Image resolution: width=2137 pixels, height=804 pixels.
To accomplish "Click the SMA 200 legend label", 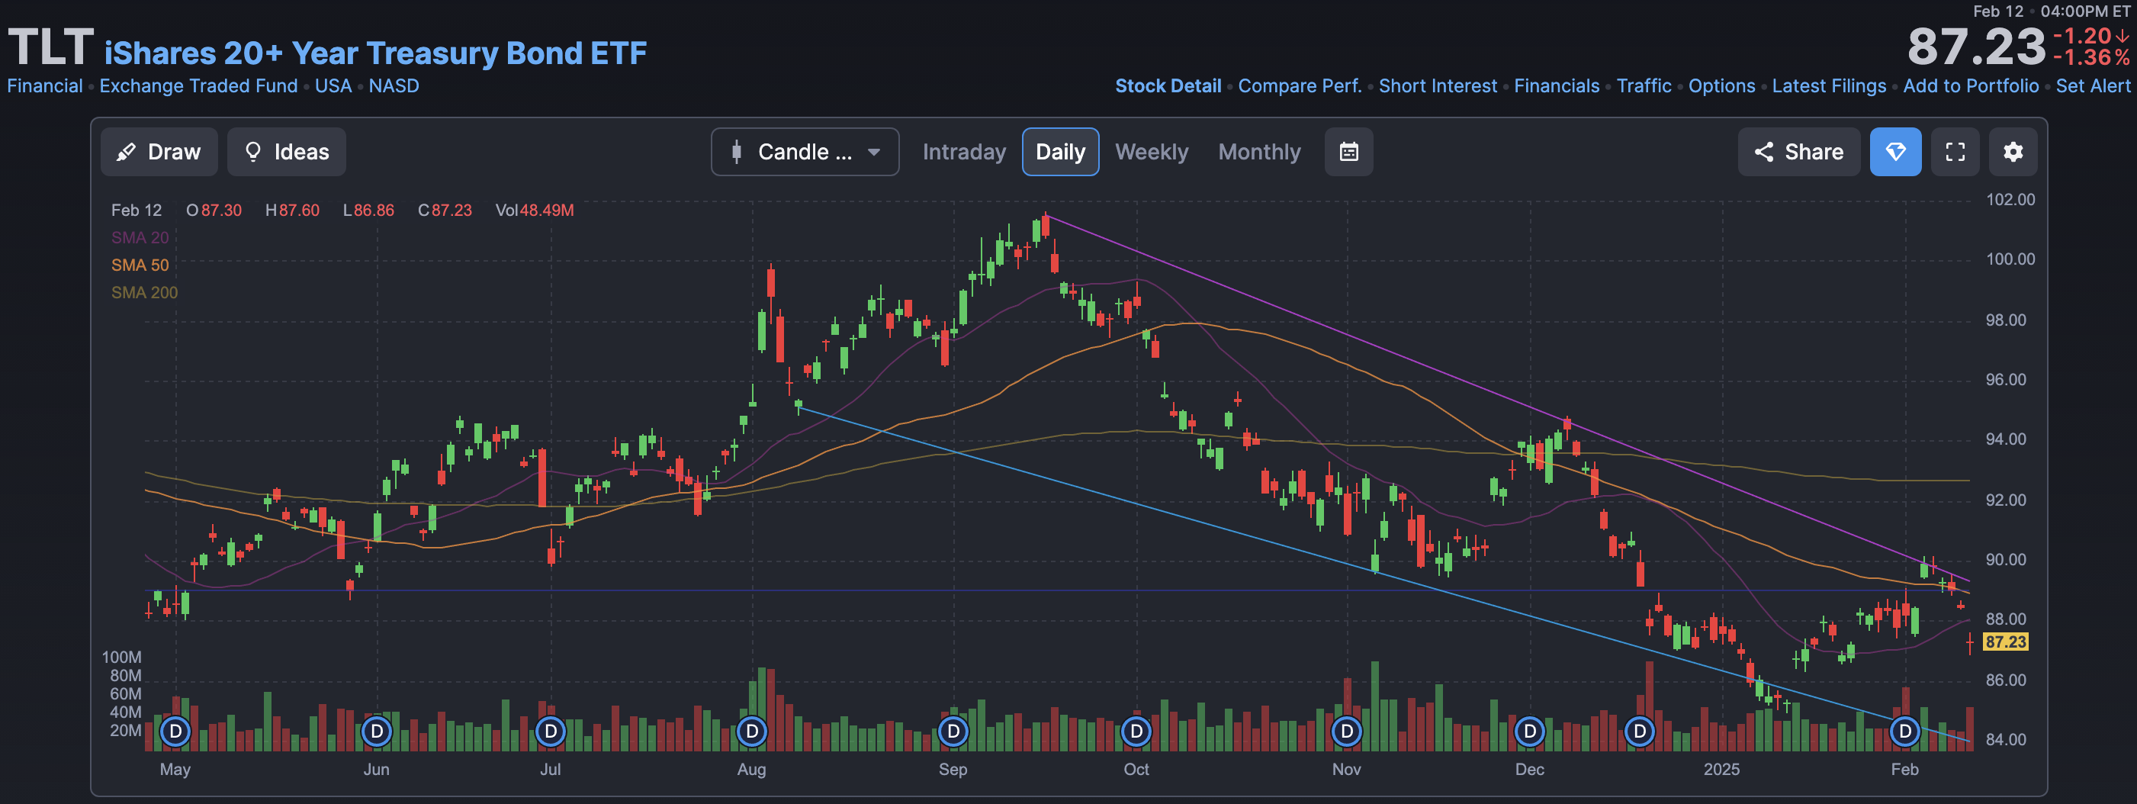I will (144, 293).
